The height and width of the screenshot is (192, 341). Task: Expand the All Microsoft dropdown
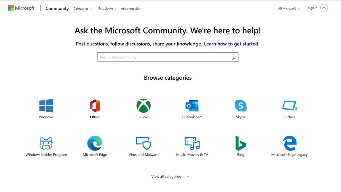click(x=288, y=9)
